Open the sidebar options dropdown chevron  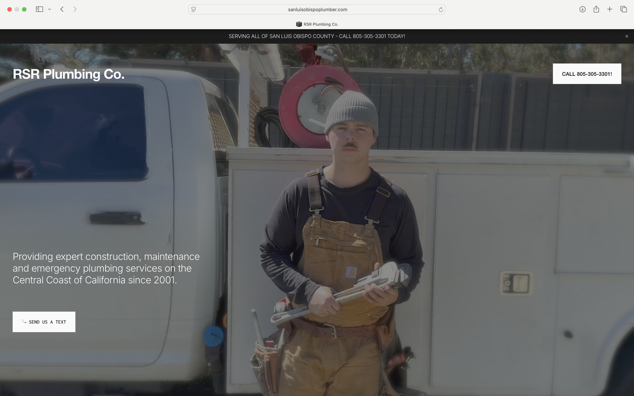49,9
